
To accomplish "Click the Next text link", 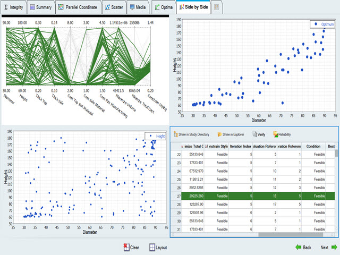I will click(325, 248).
